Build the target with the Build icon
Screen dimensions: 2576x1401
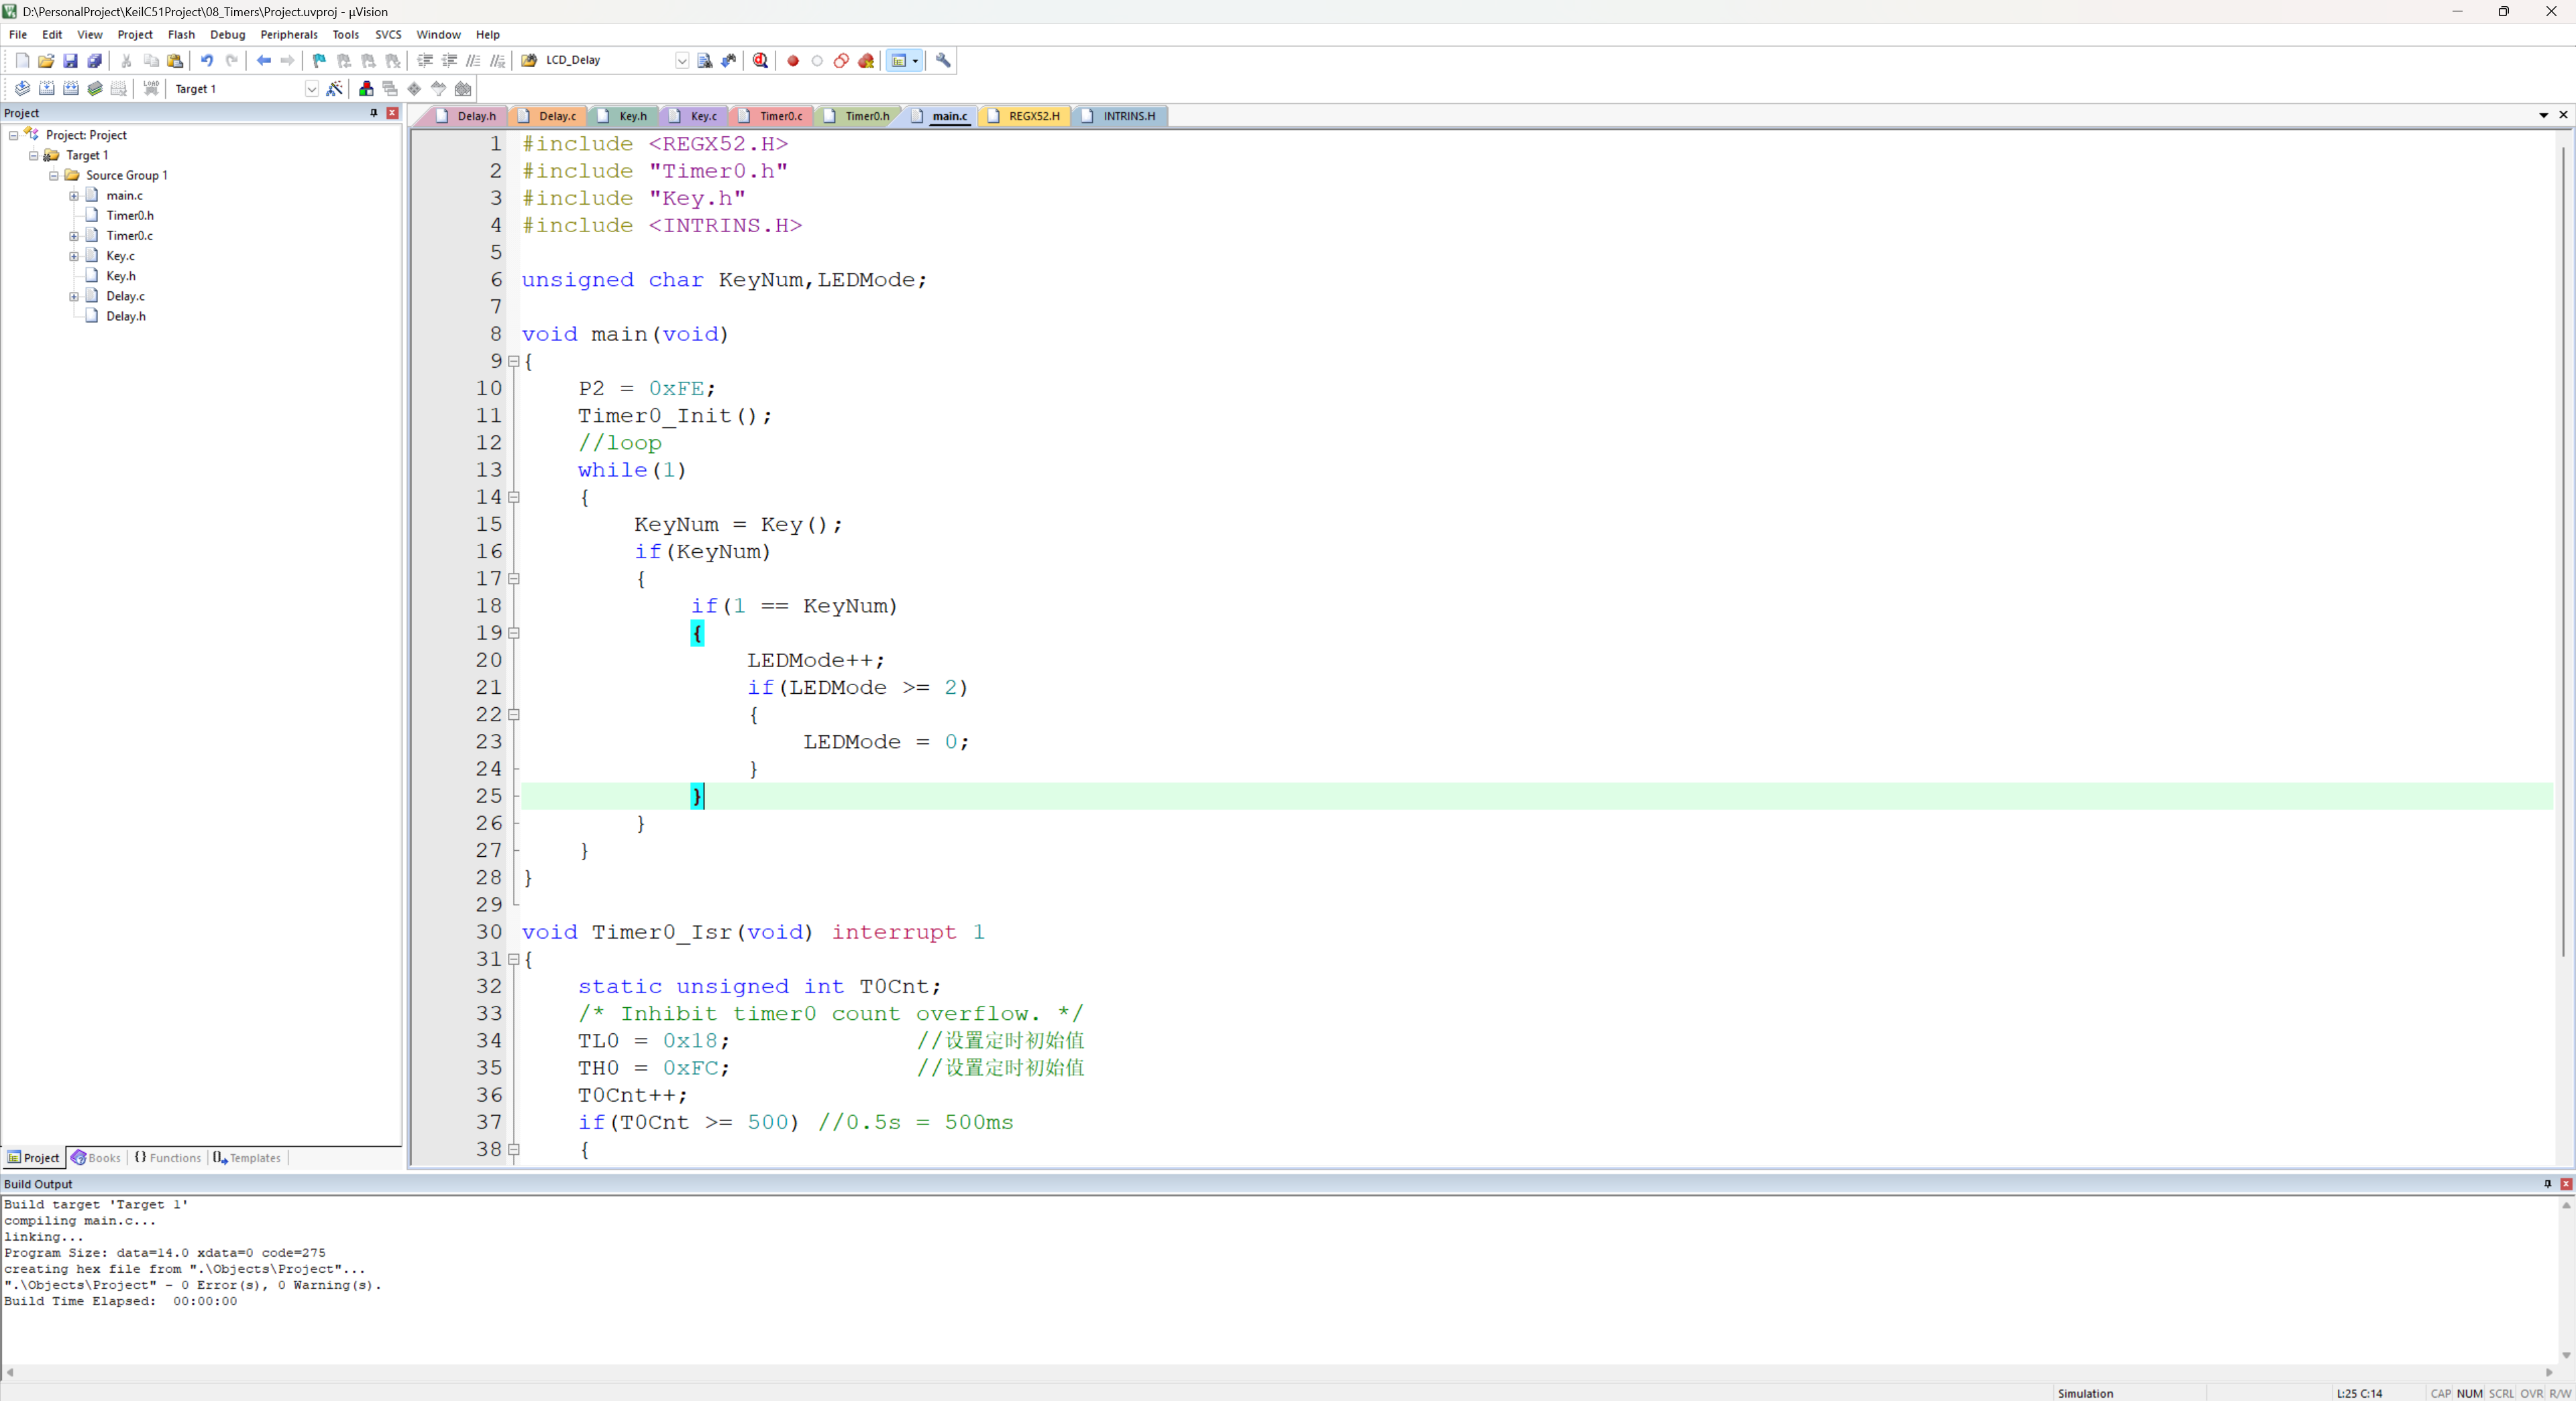(x=46, y=88)
